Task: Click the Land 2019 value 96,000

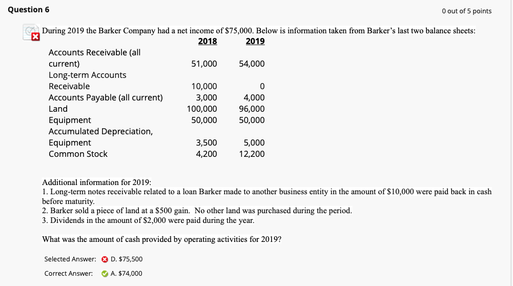Action: coord(252,109)
